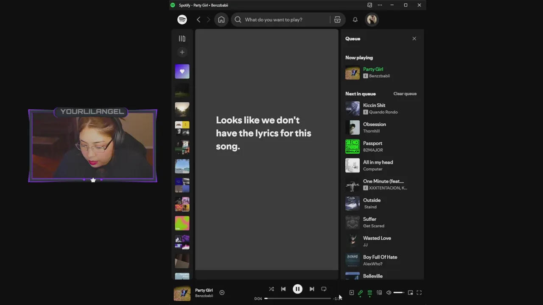Toggle repeat
Screen dimensions: 543x305
(x=324, y=289)
